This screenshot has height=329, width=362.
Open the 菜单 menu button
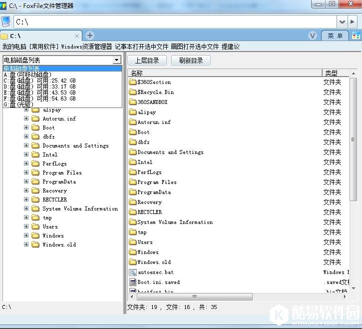(335, 35)
